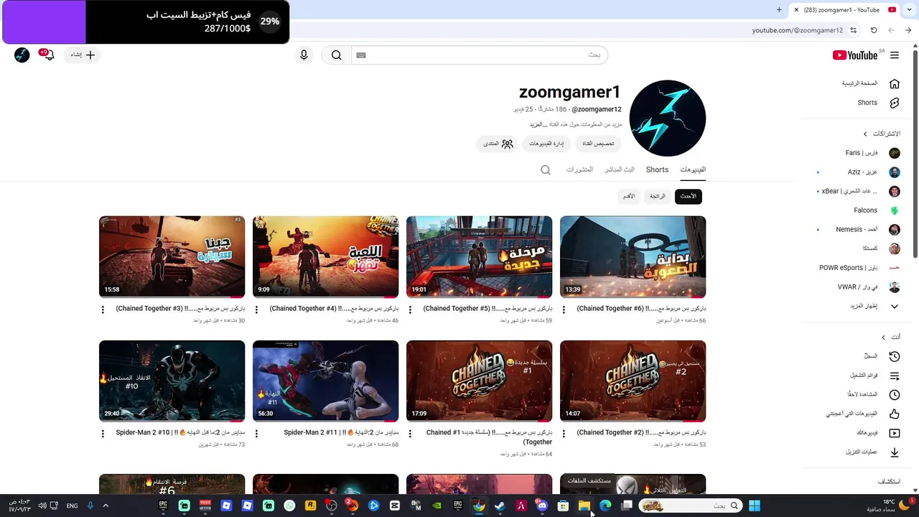Open Steam from the taskbar
919x517 pixels.
point(500,506)
